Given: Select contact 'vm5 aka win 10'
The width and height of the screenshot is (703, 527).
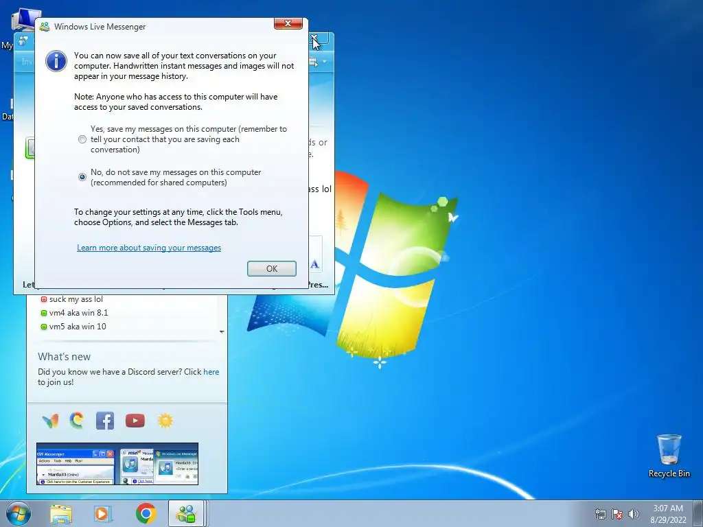Looking at the screenshot, I should click(78, 326).
